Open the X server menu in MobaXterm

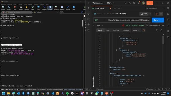point(20,5)
